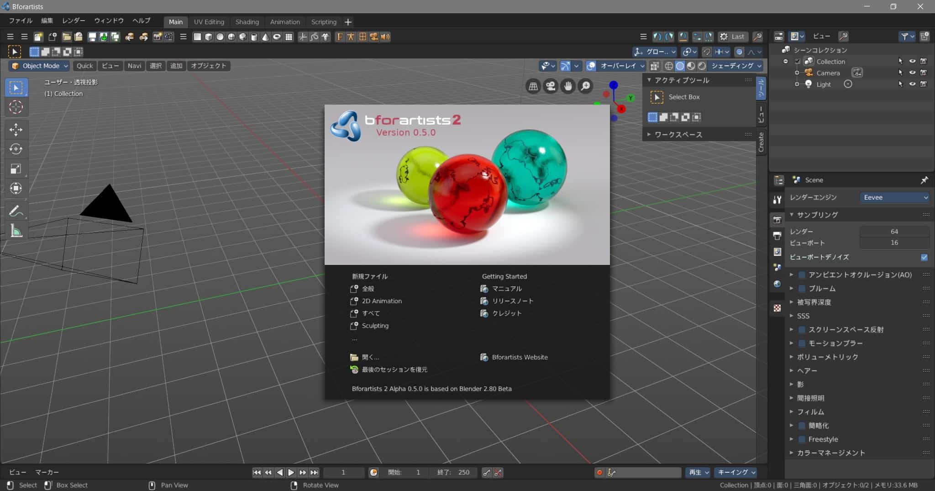Click the speaker audio icon in toolbar

click(385, 37)
